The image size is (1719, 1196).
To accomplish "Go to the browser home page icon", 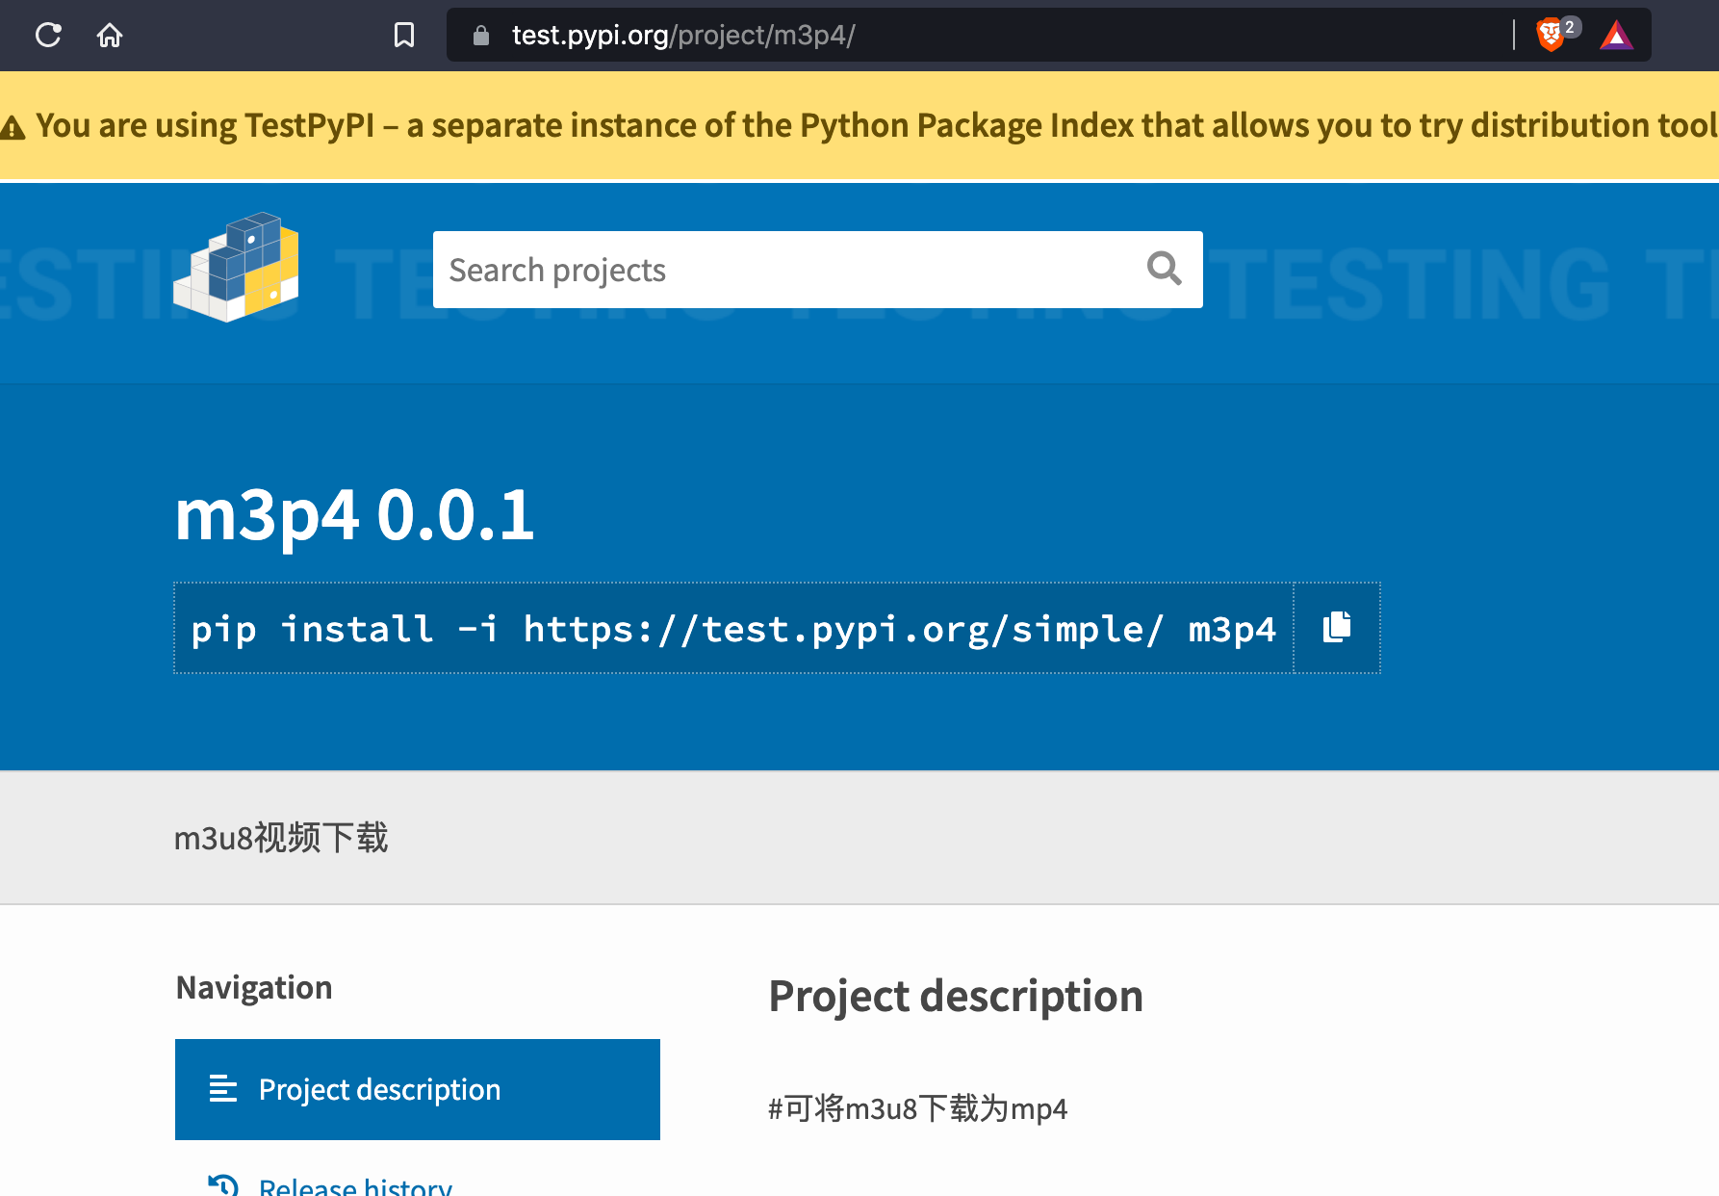I will point(110,36).
